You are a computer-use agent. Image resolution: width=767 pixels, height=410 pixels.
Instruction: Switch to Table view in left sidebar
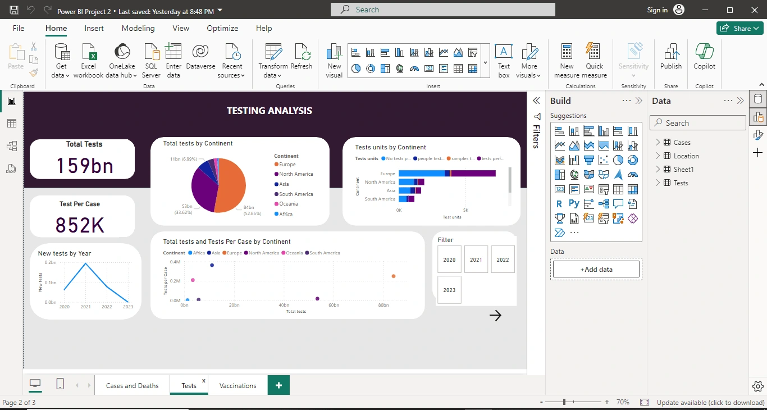tap(12, 124)
